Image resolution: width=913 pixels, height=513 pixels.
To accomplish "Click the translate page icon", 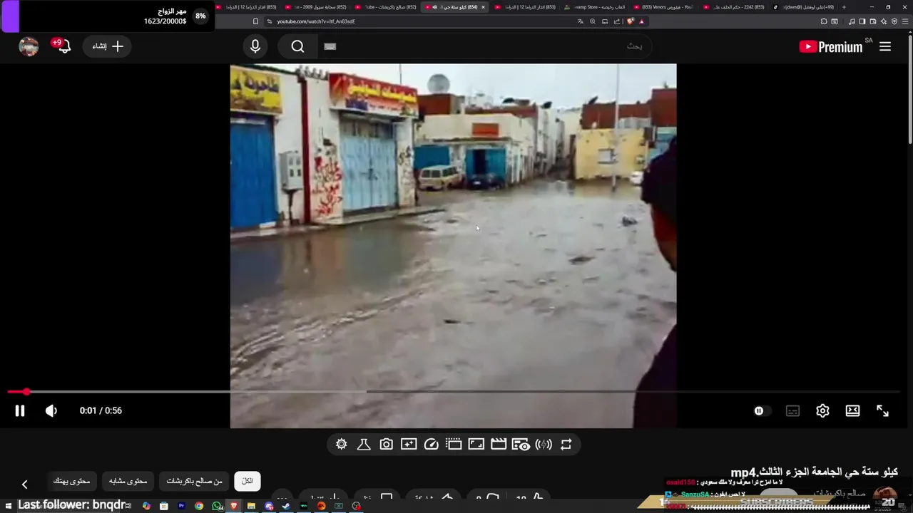I will point(581,21).
